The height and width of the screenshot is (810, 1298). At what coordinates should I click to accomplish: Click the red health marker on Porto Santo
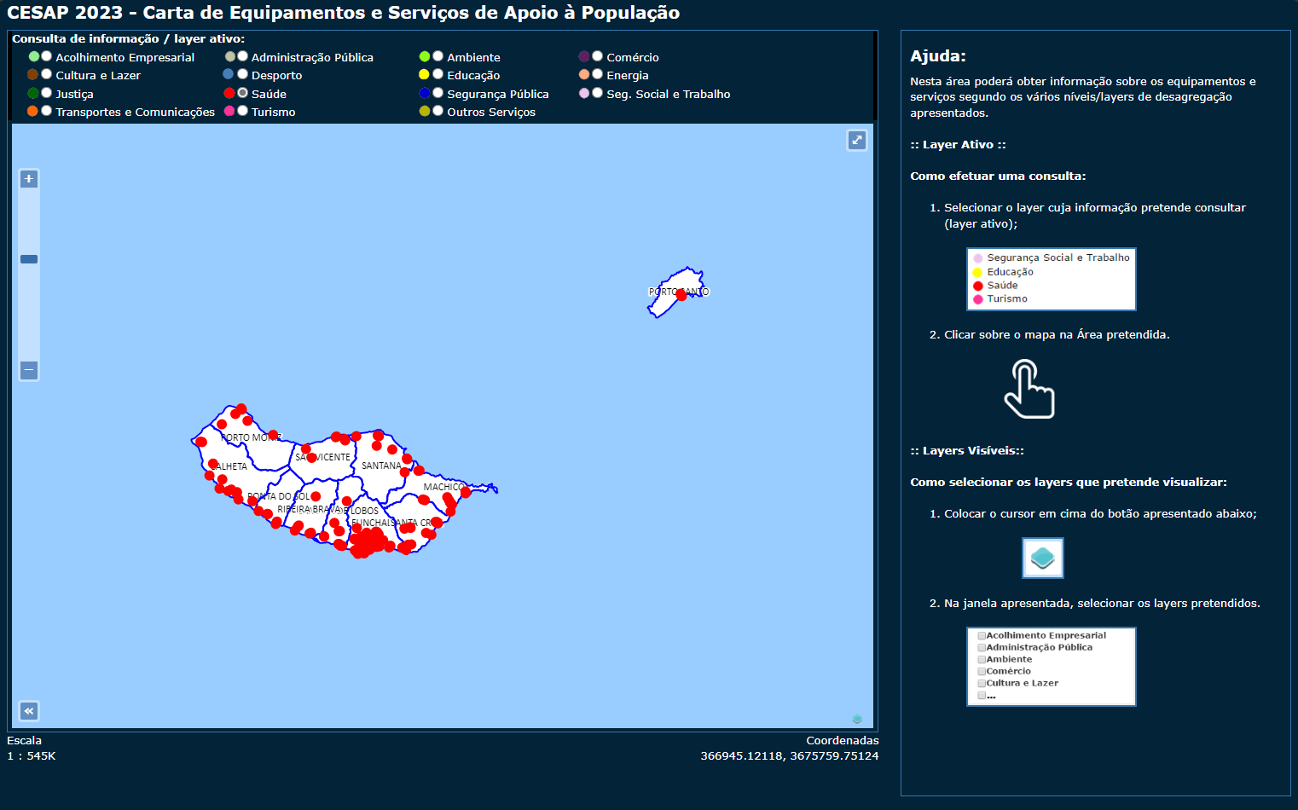[681, 295]
